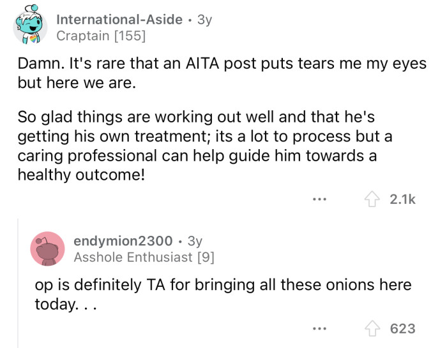This screenshot has height=348, width=447.
Task: Click endymion2300's pink avatar
Action: point(48,249)
